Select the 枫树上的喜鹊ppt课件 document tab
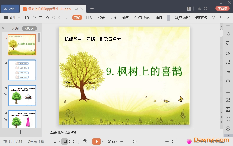 point(50,9)
